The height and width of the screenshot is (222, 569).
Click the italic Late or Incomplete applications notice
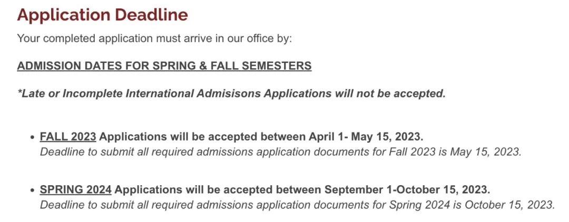231,93
